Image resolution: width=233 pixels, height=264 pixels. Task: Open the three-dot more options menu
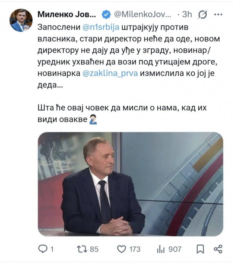[x=218, y=14]
